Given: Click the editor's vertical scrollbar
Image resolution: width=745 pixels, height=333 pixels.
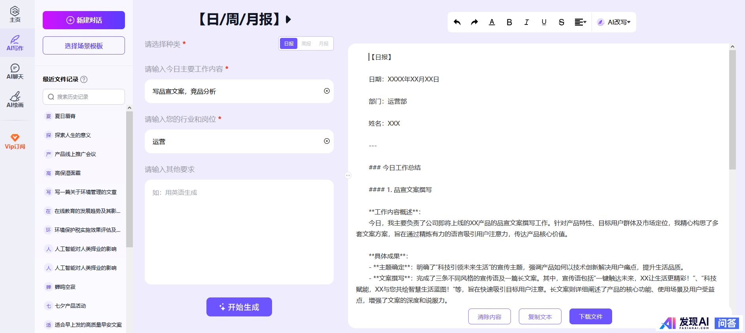Looking at the screenshot, I should point(732,110).
